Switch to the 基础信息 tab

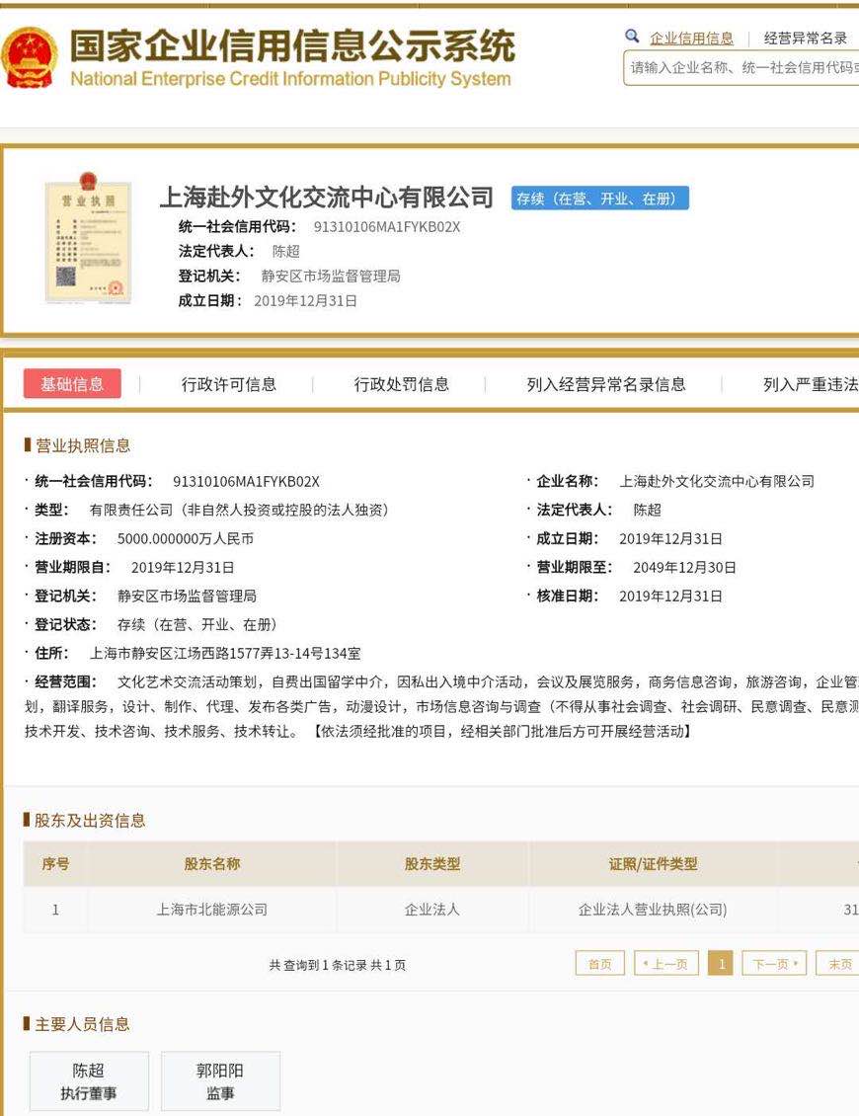(72, 384)
